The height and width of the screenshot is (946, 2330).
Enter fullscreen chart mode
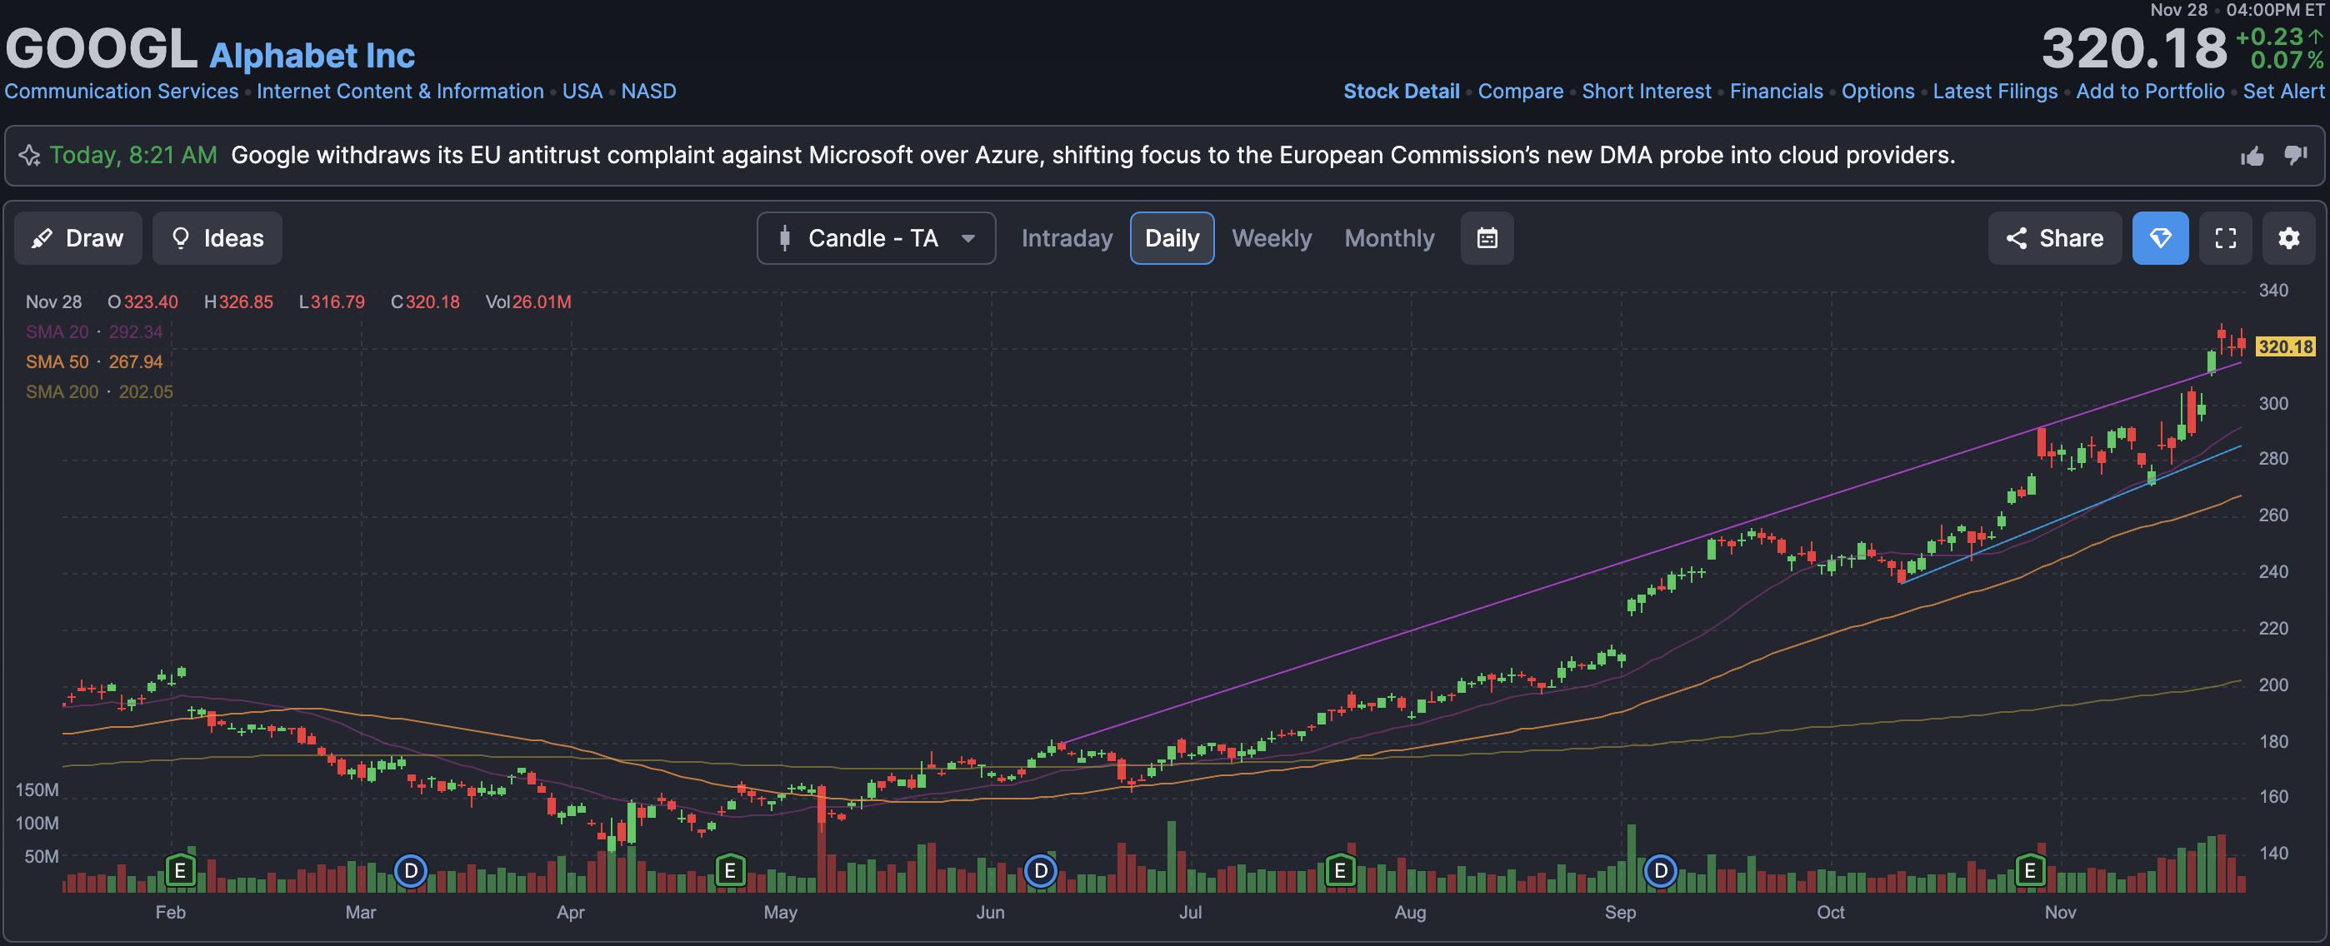tap(2224, 238)
